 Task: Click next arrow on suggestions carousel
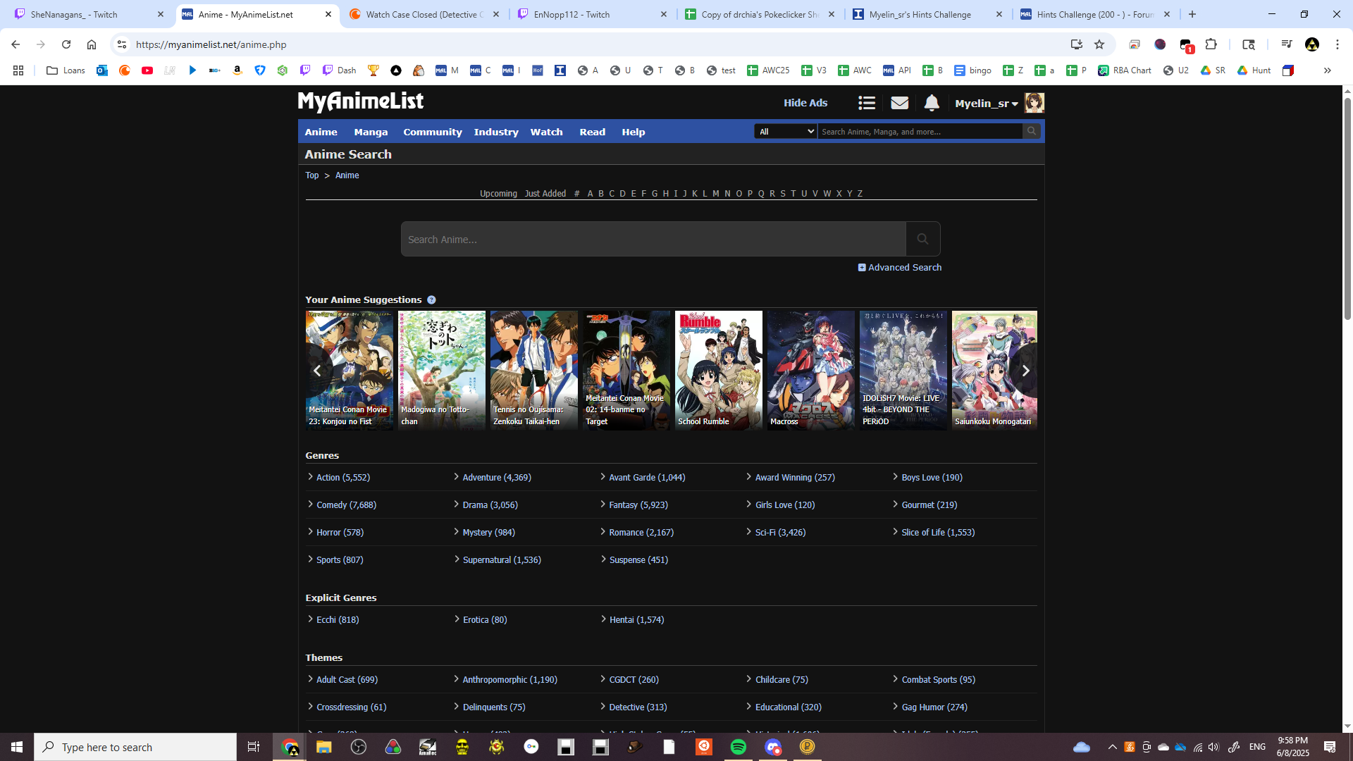[x=1025, y=371]
